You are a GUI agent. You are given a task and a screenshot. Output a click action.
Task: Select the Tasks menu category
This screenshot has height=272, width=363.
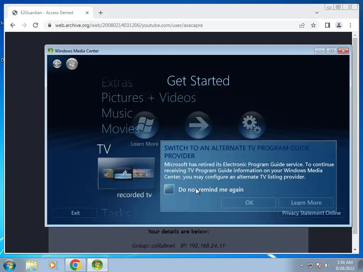tap(116, 213)
